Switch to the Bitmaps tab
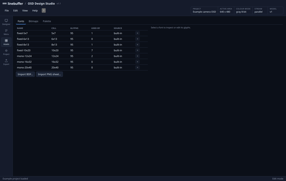 (x=34, y=21)
